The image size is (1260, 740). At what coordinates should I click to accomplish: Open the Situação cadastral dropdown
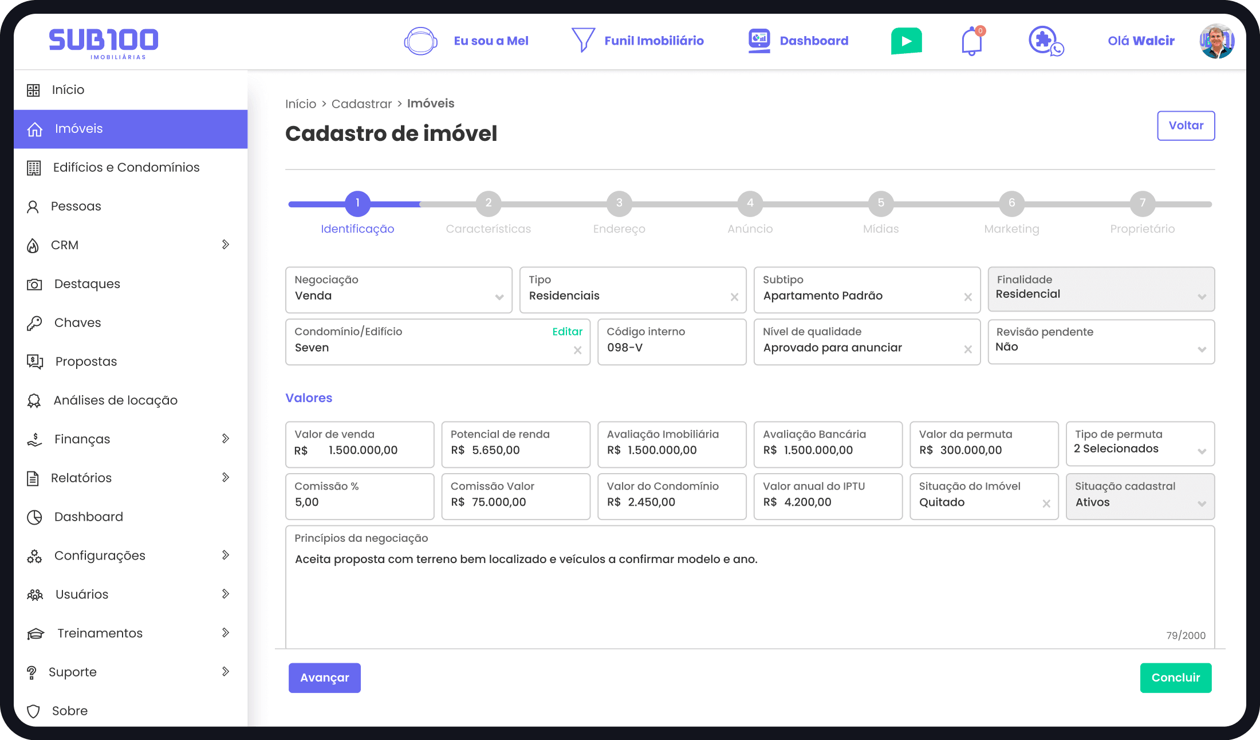click(x=1140, y=497)
